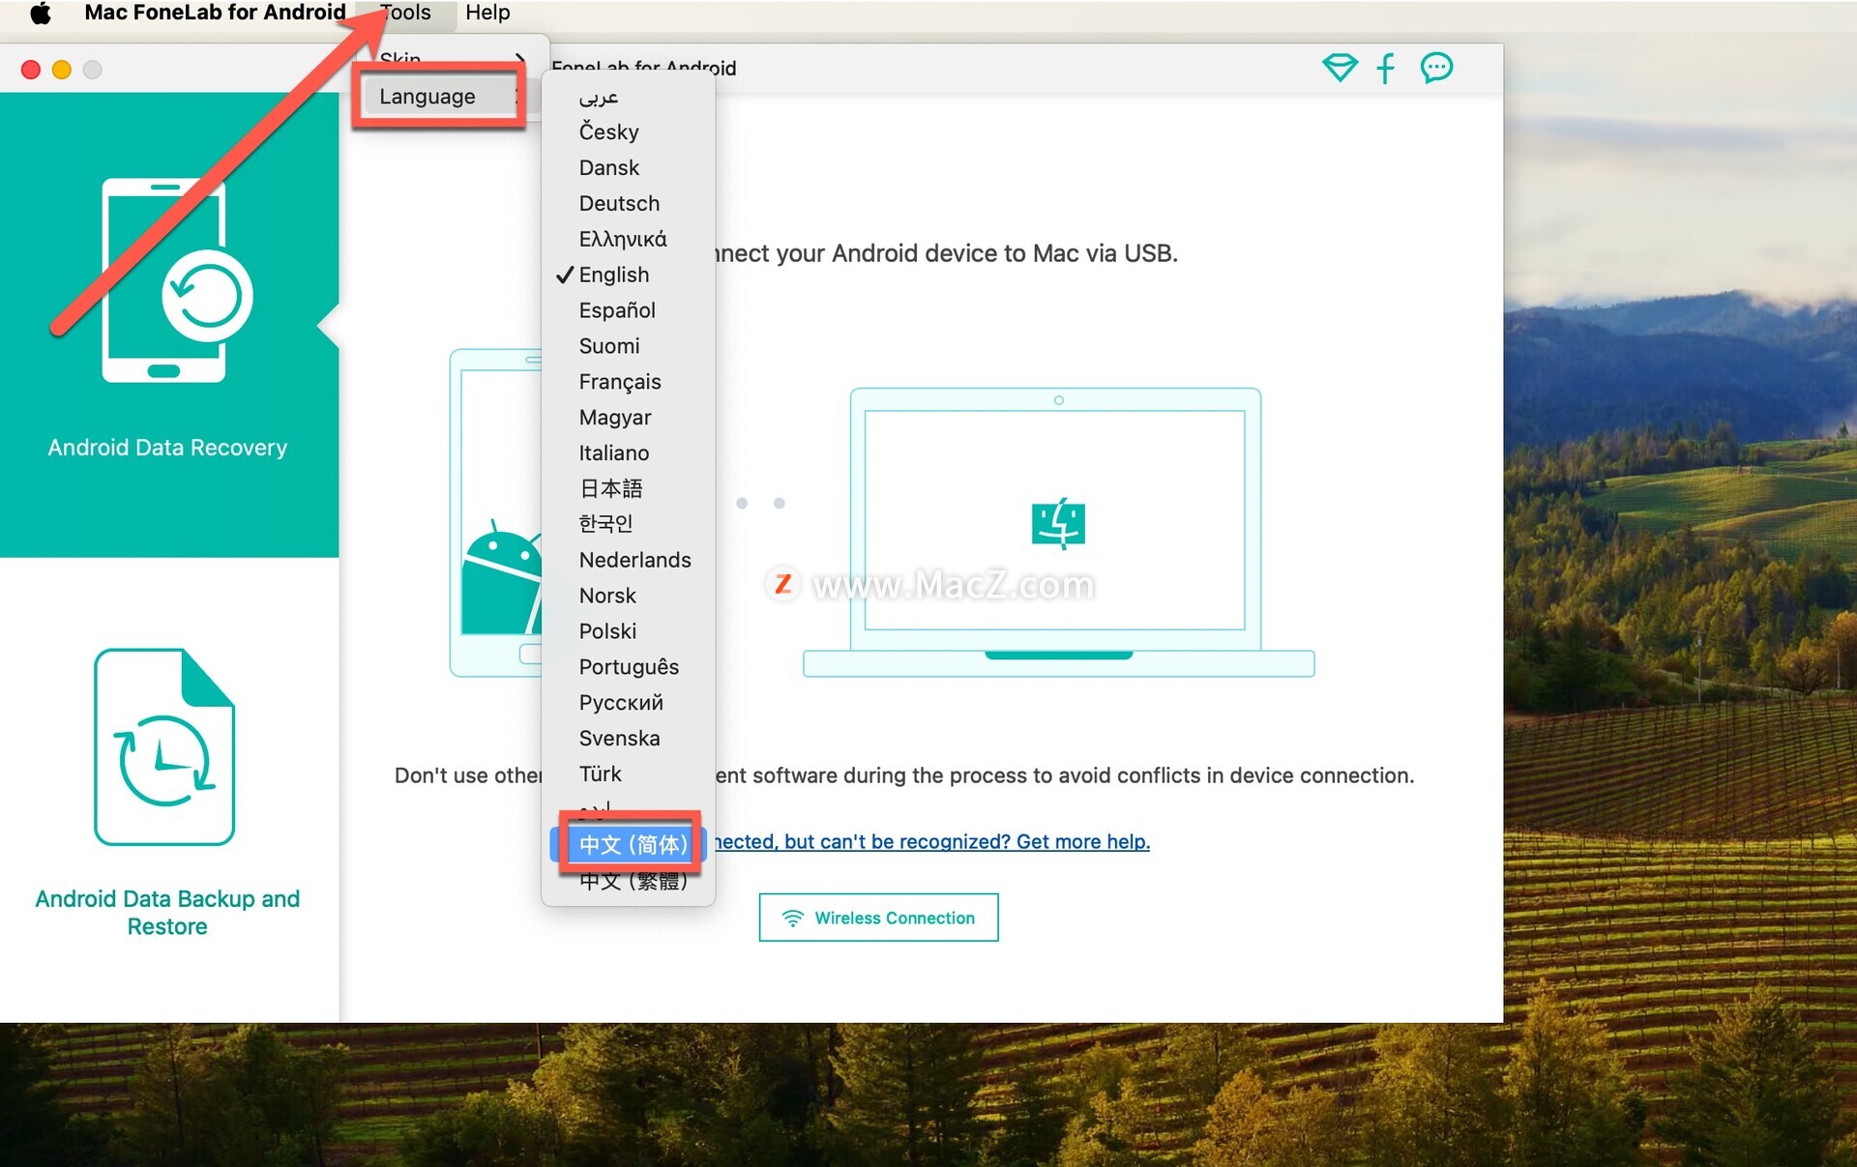
Task: Select Français from language list
Action: [620, 382]
